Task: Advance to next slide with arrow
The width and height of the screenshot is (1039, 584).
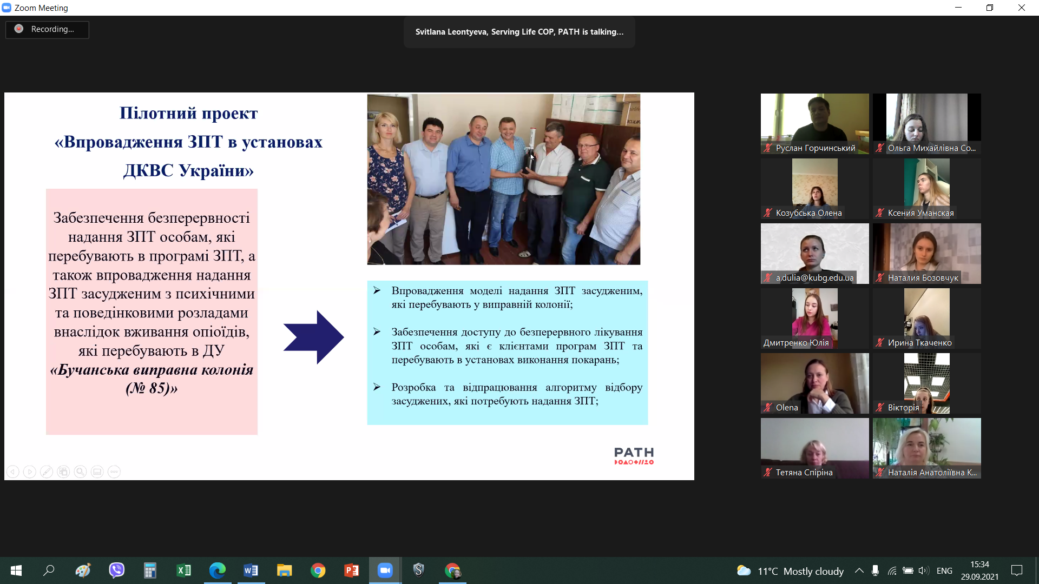Action: click(x=30, y=472)
